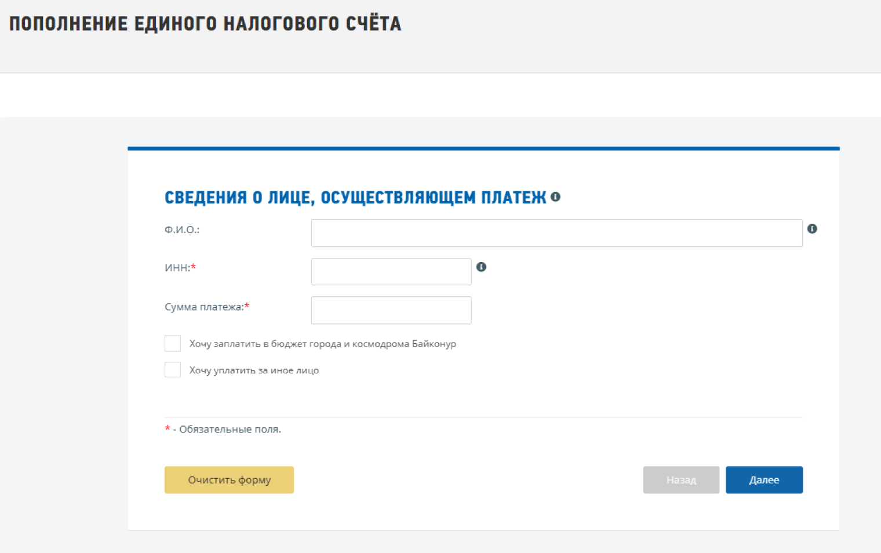
Task: Tick the 'Хочу уплатить за иное лицо' checkbox
Action: [x=173, y=370]
